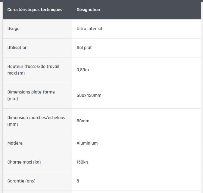
Task: Click the partially visible white cell below '5'
Action: coord(136,191)
